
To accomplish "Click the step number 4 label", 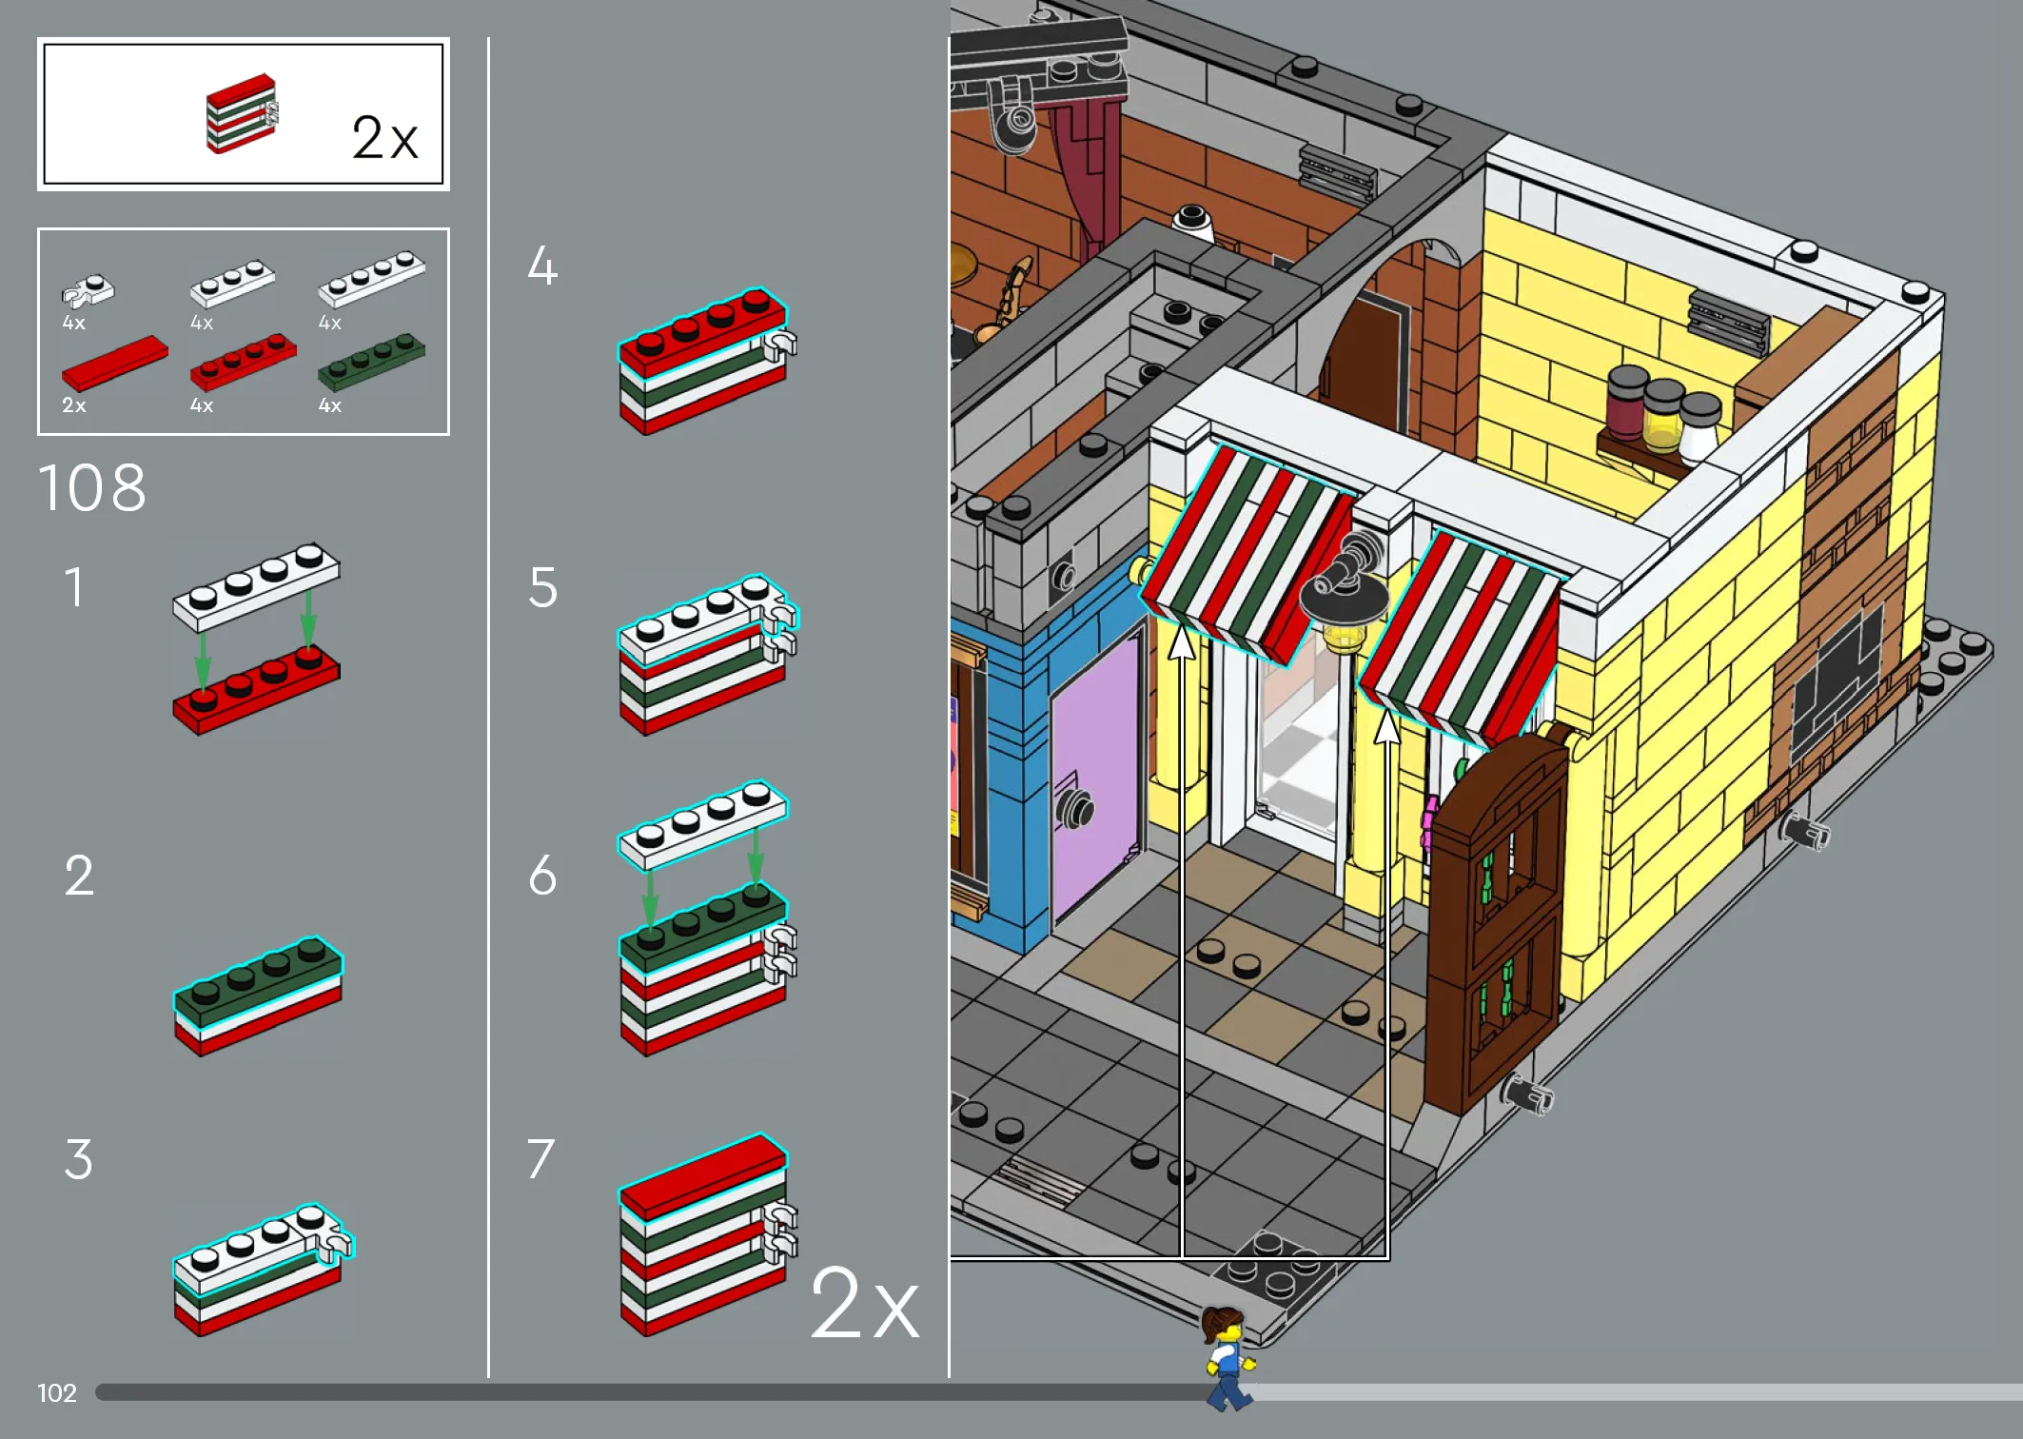I will (x=542, y=265).
